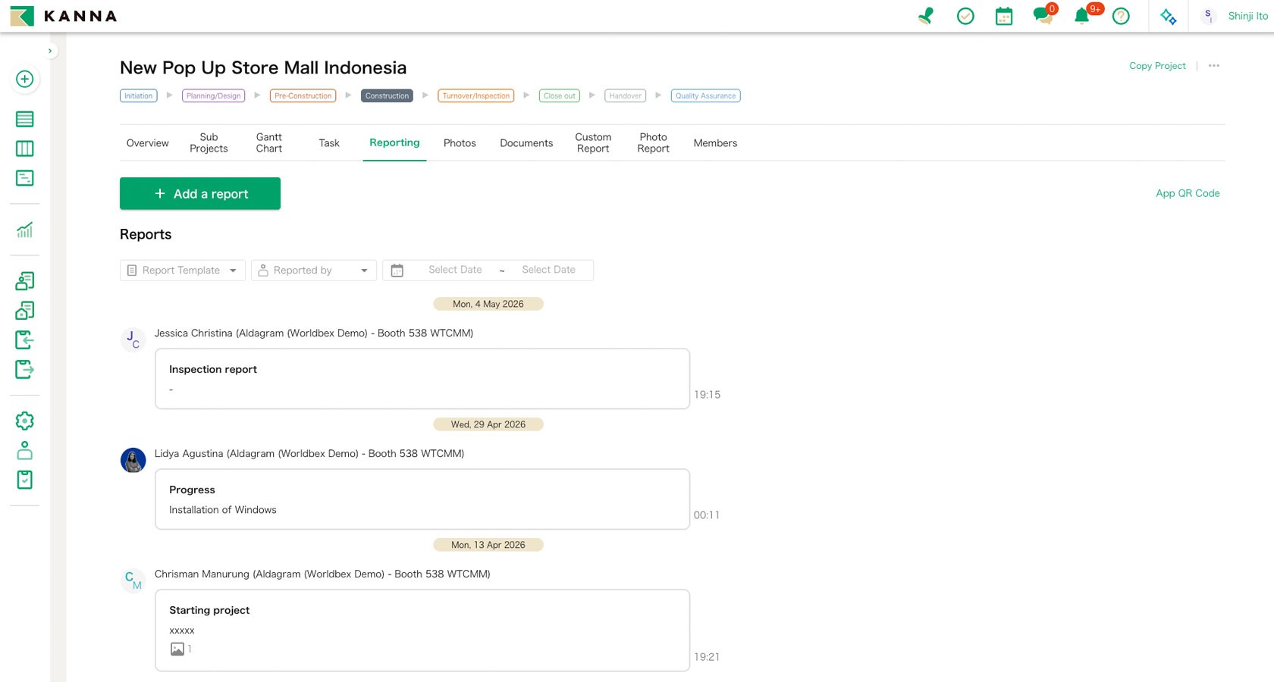This screenshot has height=682, width=1274.
Task: Select the Construction phase tag
Action: 387,95
